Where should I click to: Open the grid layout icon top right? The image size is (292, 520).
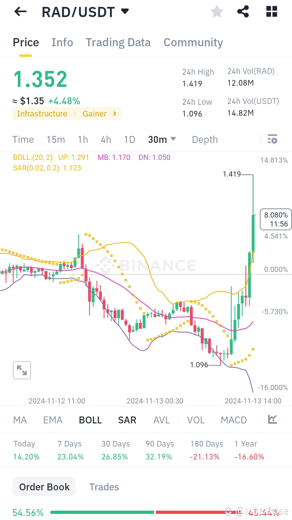[x=271, y=11]
